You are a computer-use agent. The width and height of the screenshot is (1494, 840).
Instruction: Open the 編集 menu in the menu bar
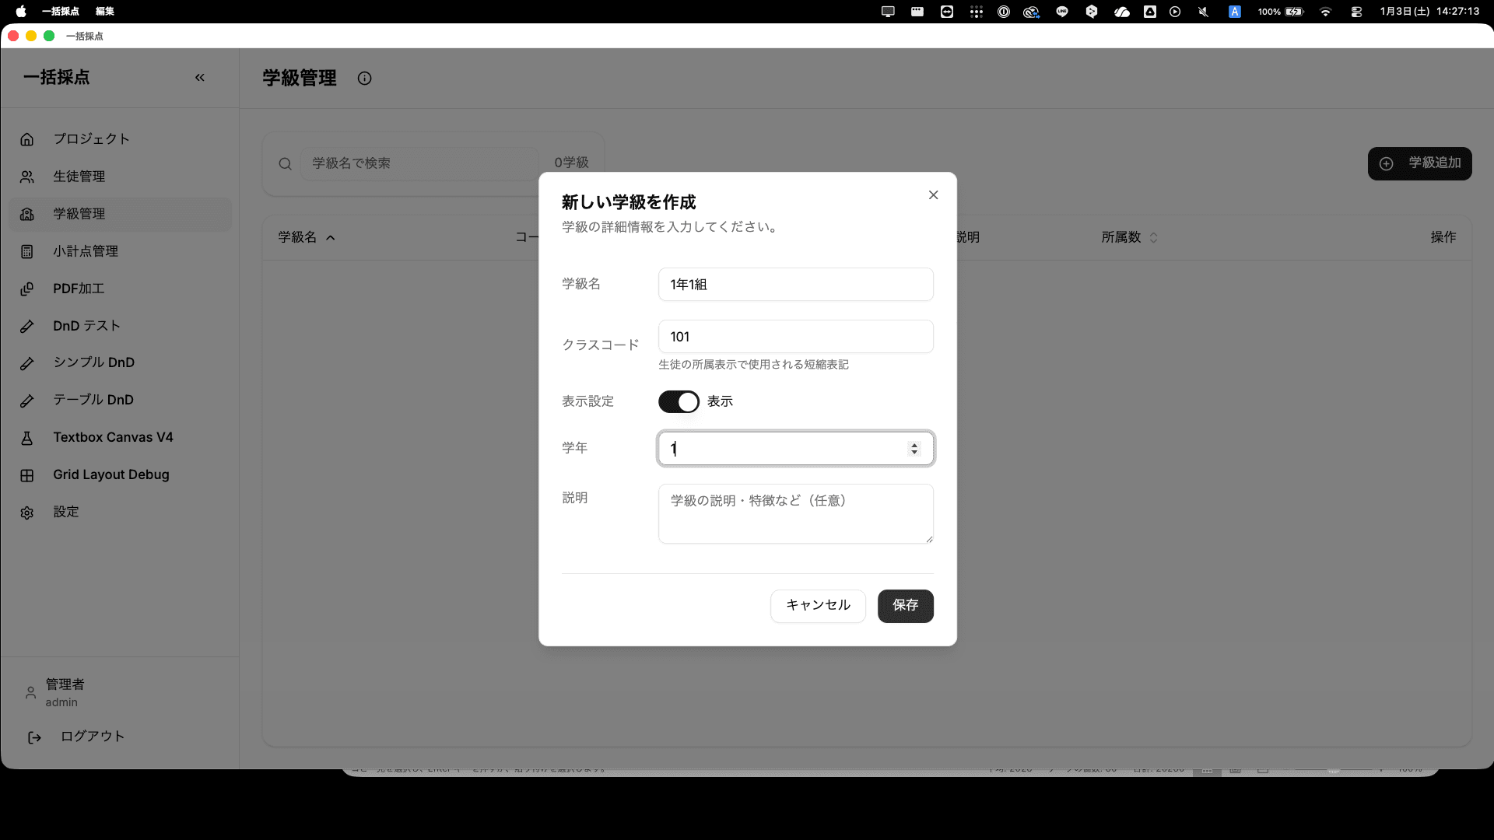coord(103,12)
